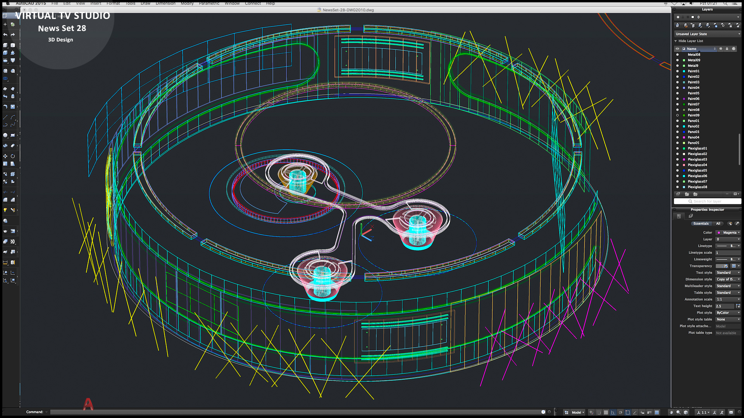Viewport: 744px width, 418px height.
Task: Select the Rotate tool in left toolbar
Action: 13,156
